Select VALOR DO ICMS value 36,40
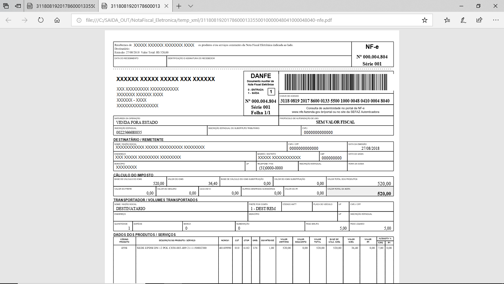This screenshot has height=284, width=504. coord(213,183)
